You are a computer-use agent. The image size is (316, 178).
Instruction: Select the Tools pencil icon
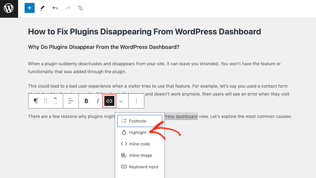click(x=42, y=8)
